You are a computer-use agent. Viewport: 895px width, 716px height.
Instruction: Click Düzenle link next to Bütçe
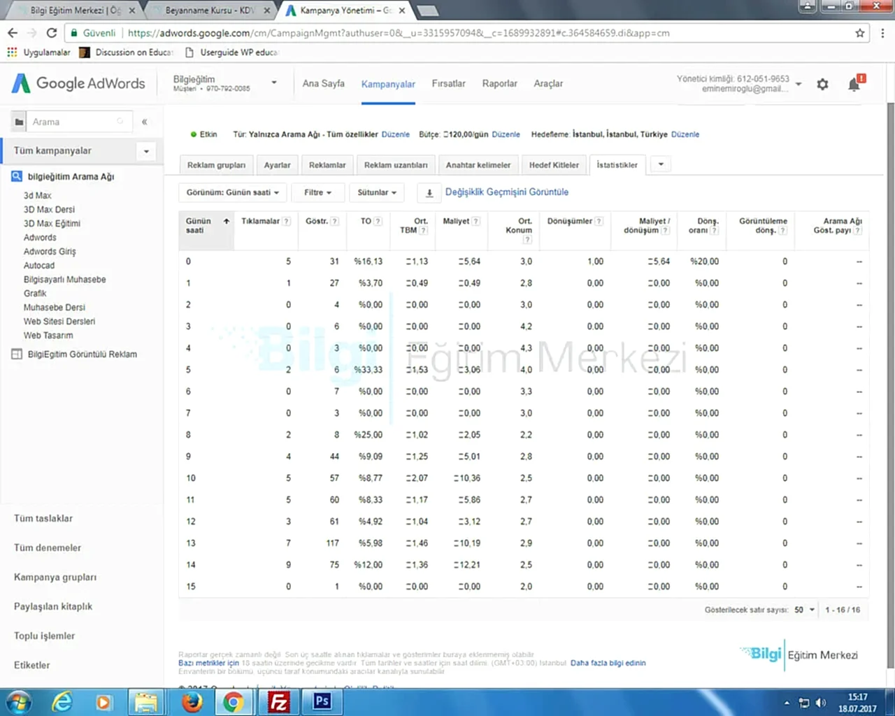(506, 134)
